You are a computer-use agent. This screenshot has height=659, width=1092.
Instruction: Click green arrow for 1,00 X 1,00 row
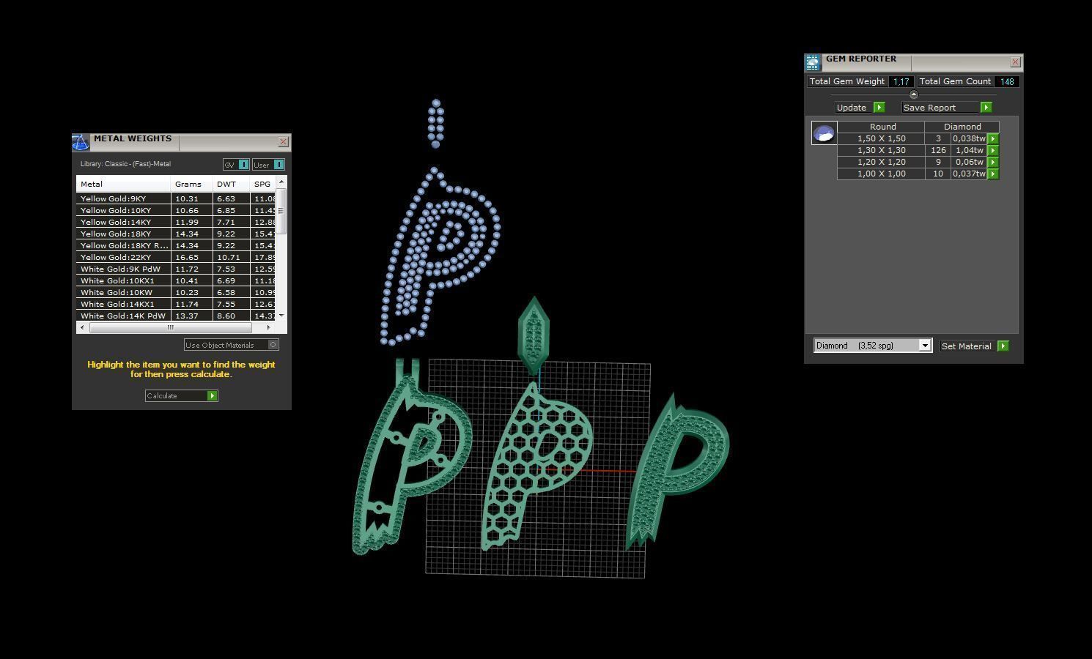(993, 174)
